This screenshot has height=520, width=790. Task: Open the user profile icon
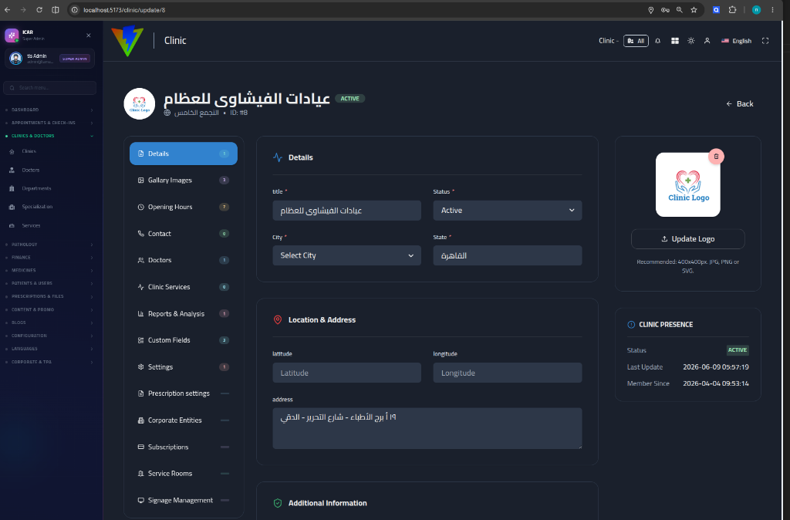(707, 41)
